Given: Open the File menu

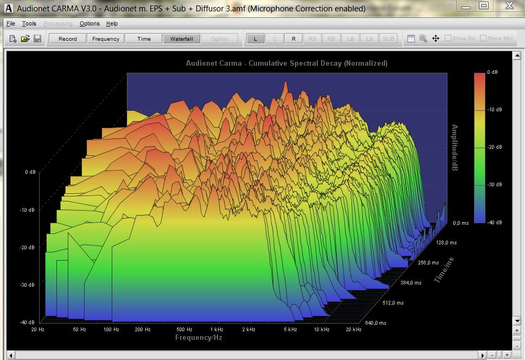Looking at the screenshot, I should pyautogui.click(x=11, y=24).
